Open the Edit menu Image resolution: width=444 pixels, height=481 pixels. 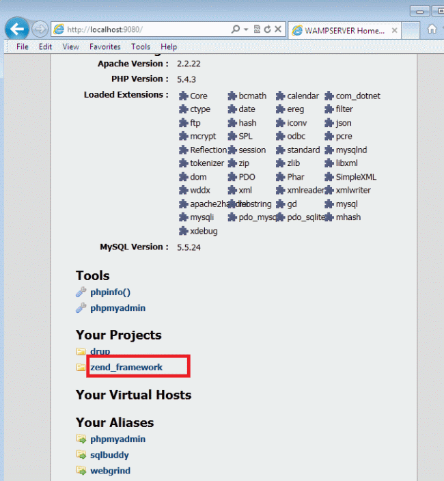[x=45, y=46]
